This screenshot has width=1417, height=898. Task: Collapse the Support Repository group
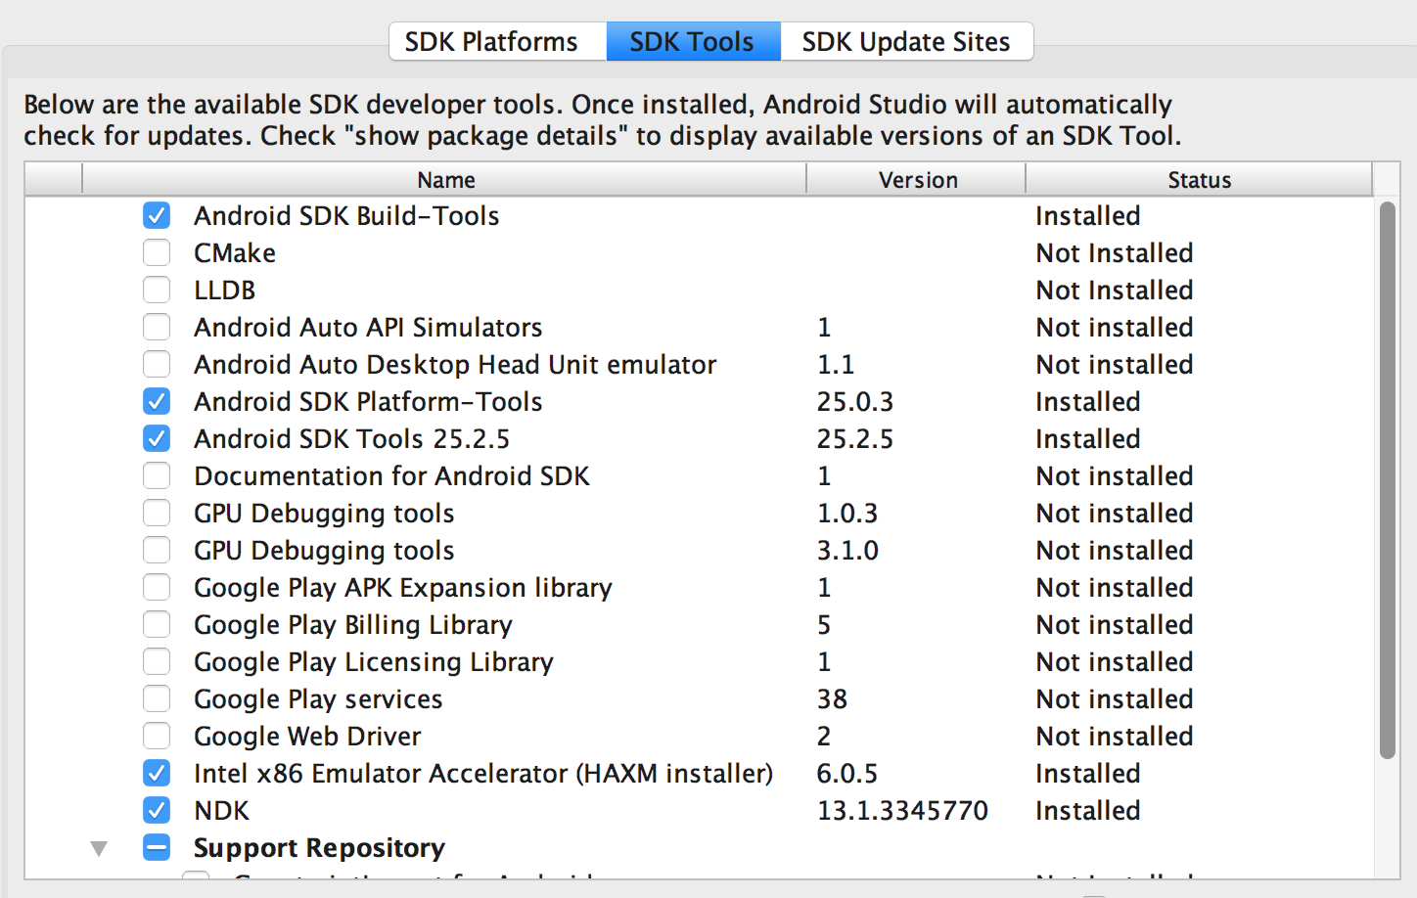click(x=99, y=848)
